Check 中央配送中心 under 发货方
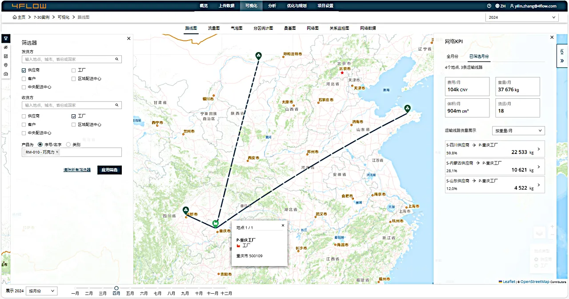The image size is (569, 299). point(24,87)
